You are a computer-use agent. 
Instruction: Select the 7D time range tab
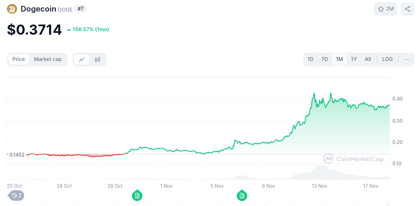point(324,59)
